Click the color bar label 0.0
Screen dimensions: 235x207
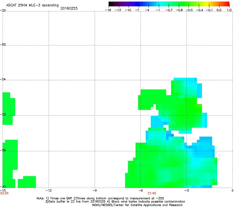click(219, 10)
